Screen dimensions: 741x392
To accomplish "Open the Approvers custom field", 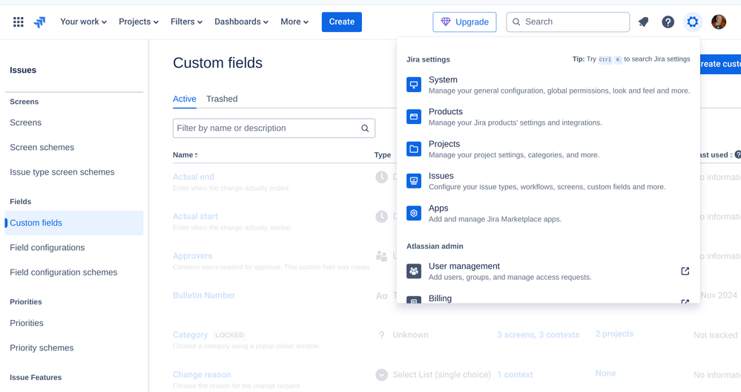I will pyautogui.click(x=192, y=256).
